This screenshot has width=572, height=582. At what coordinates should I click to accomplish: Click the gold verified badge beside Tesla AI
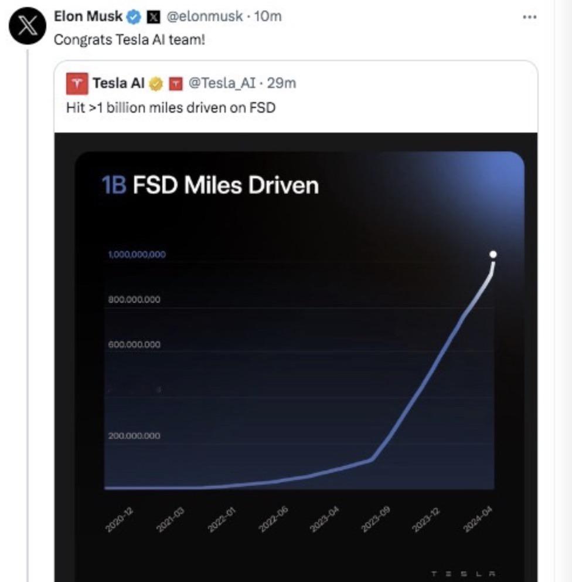pos(156,84)
